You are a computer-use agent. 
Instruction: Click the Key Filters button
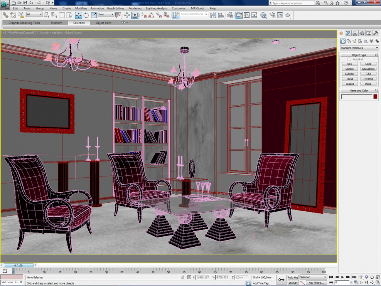click(315, 283)
